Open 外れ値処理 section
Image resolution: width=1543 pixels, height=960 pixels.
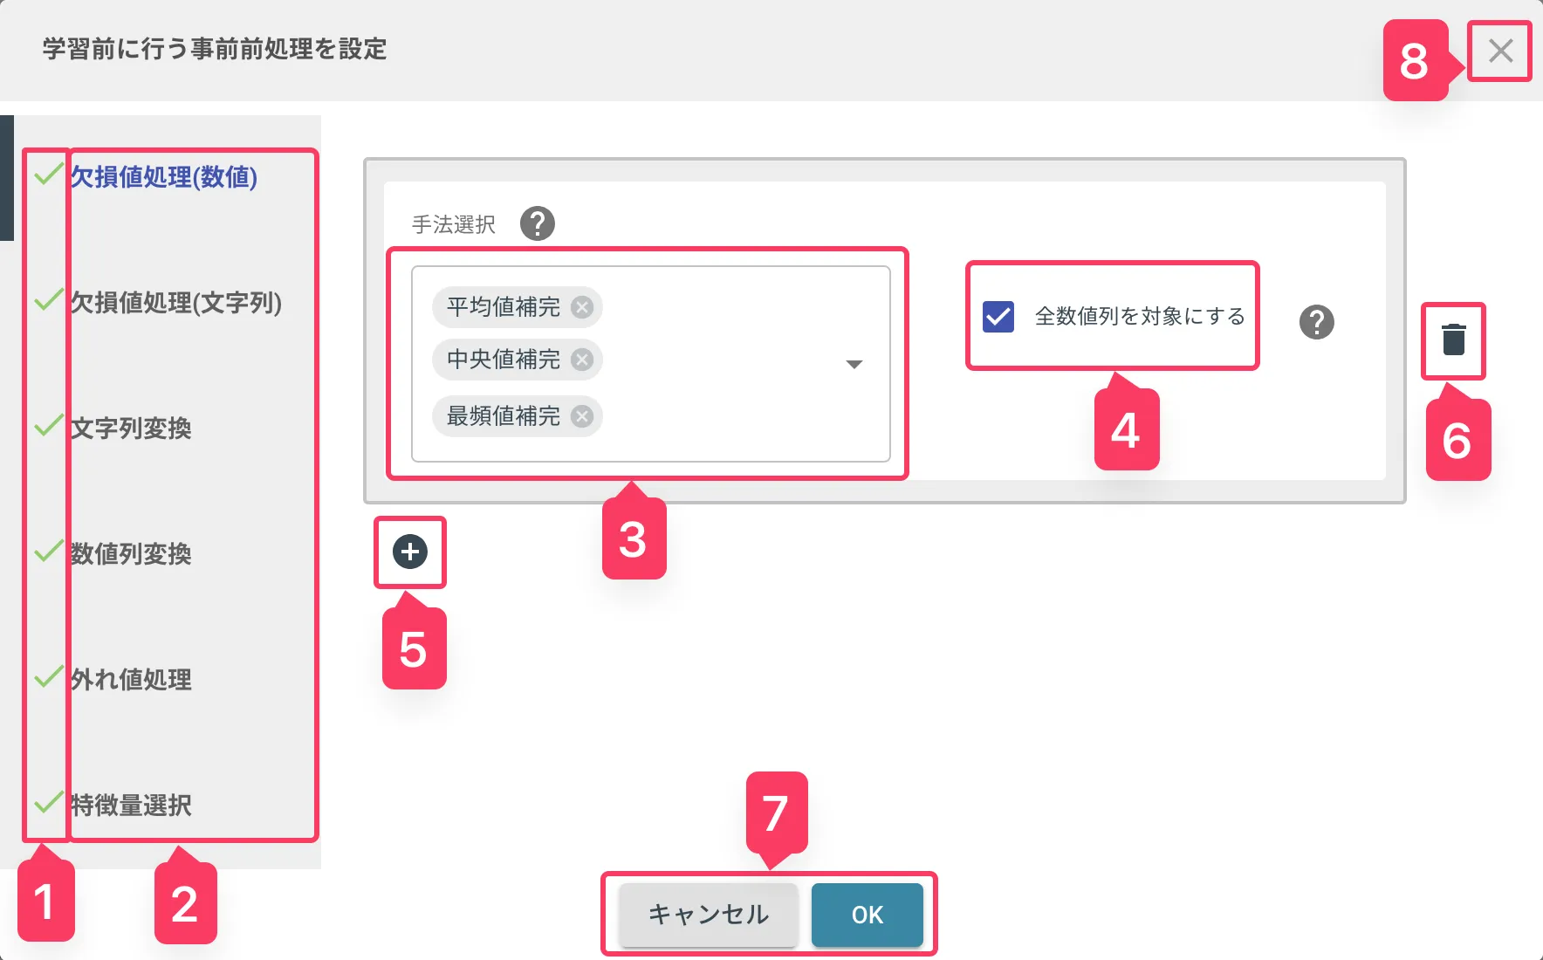coord(130,680)
